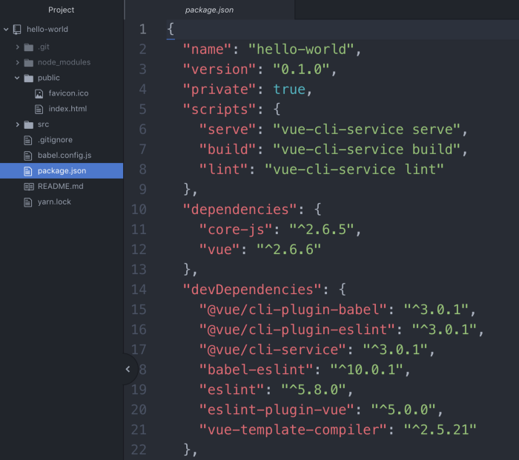The image size is (519, 460).
Task: Switch to the package.json editor tab
Action: click(x=210, y=10)
